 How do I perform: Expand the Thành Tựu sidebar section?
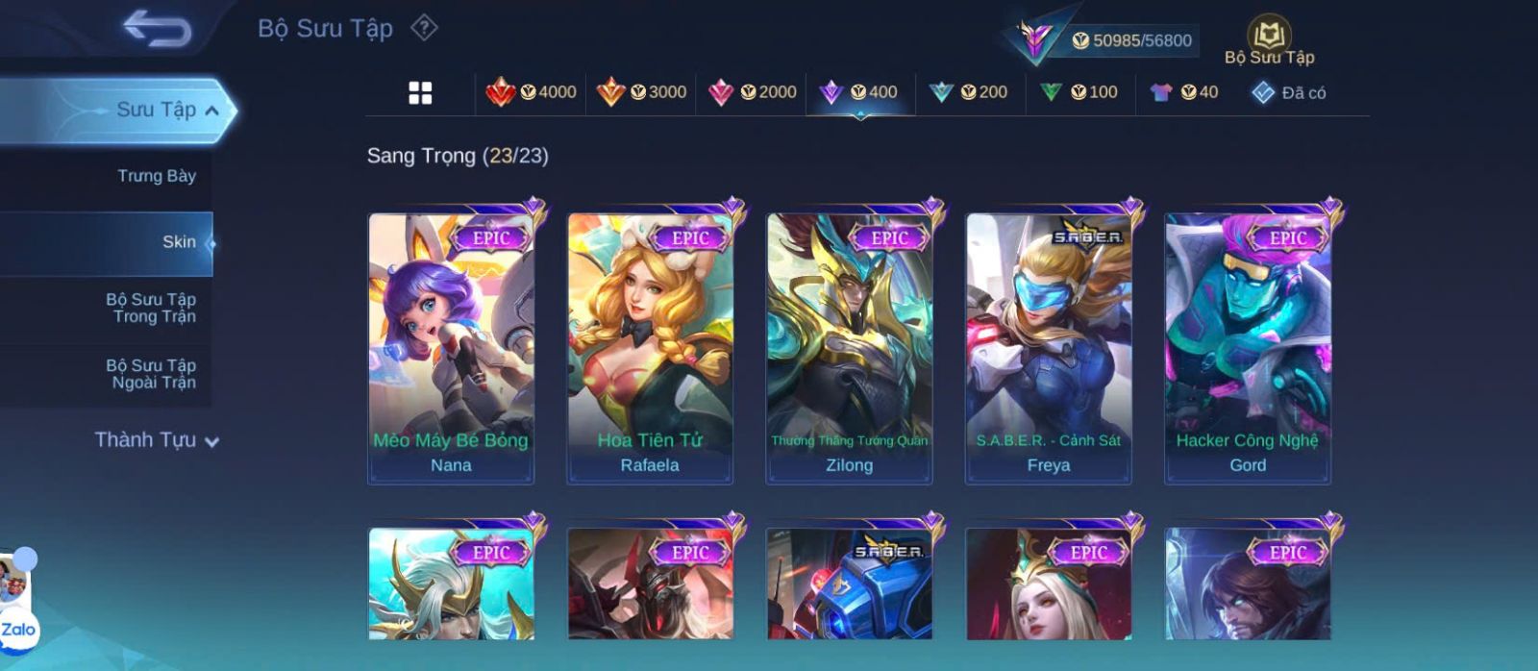pyautogui.click(x=157, y=440)
